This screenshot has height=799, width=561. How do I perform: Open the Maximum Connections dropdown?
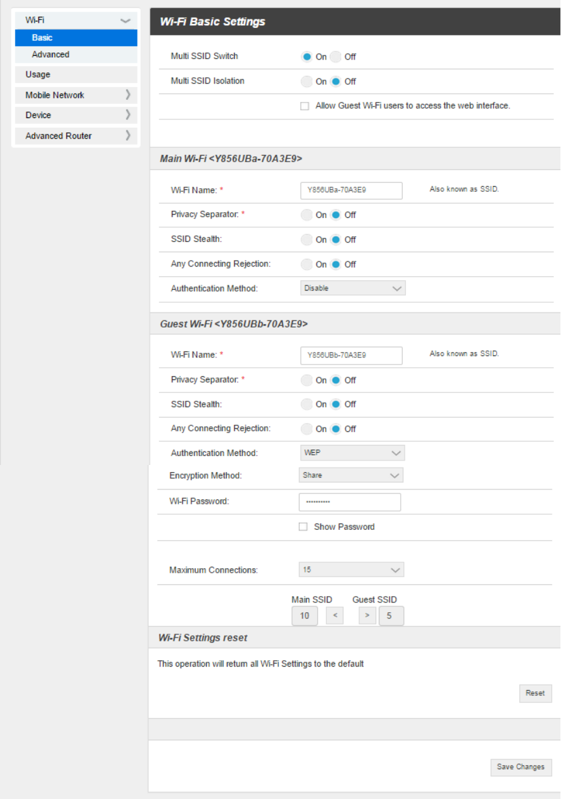(352, 569)
